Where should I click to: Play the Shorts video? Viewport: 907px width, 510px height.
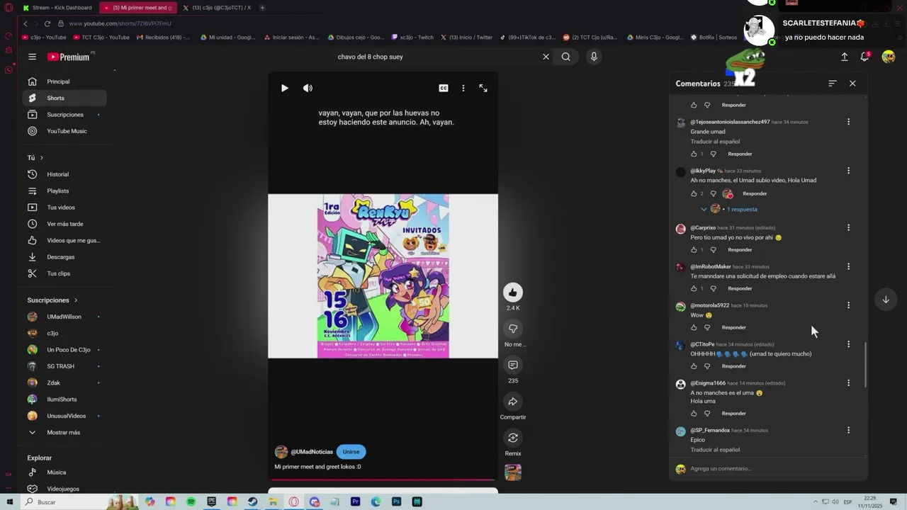pyautogui.click(x=285, y=88)
